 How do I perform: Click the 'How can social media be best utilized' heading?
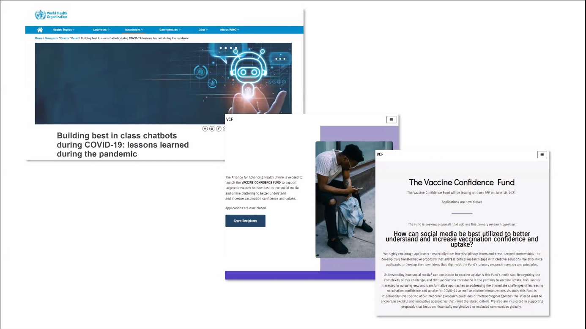[x=462, y=239]
